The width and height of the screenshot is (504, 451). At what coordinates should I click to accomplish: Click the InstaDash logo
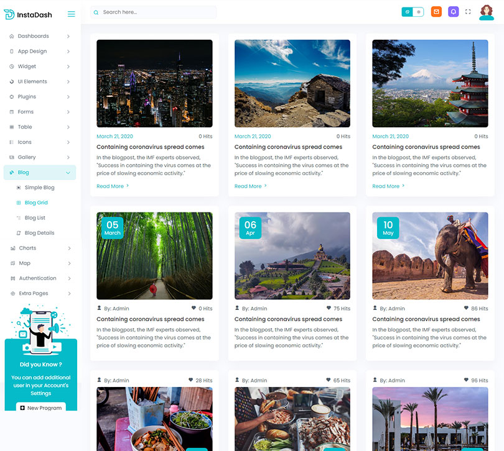pyautogui.click(x=27, y=14)
